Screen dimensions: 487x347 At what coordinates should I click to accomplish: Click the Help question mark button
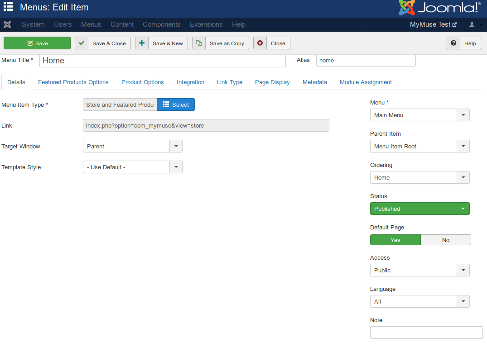click(x=464, y=43)
